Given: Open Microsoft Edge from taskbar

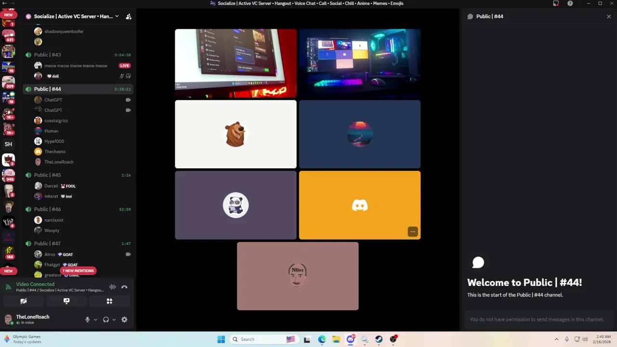Looking at the screenshot, I should (322, 339).
